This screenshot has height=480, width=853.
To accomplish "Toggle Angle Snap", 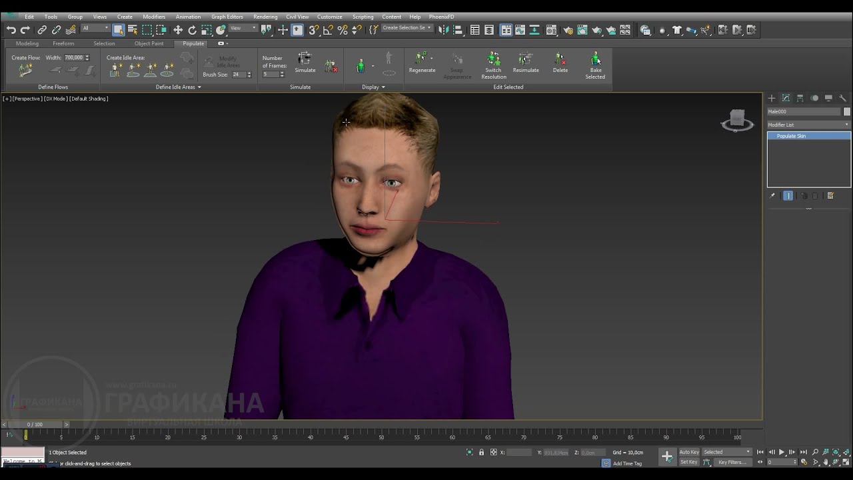I will point(328,30).
